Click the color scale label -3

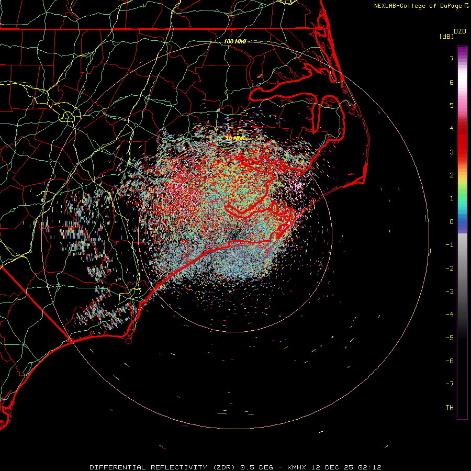pyautogui.click(x=450, y=291)
